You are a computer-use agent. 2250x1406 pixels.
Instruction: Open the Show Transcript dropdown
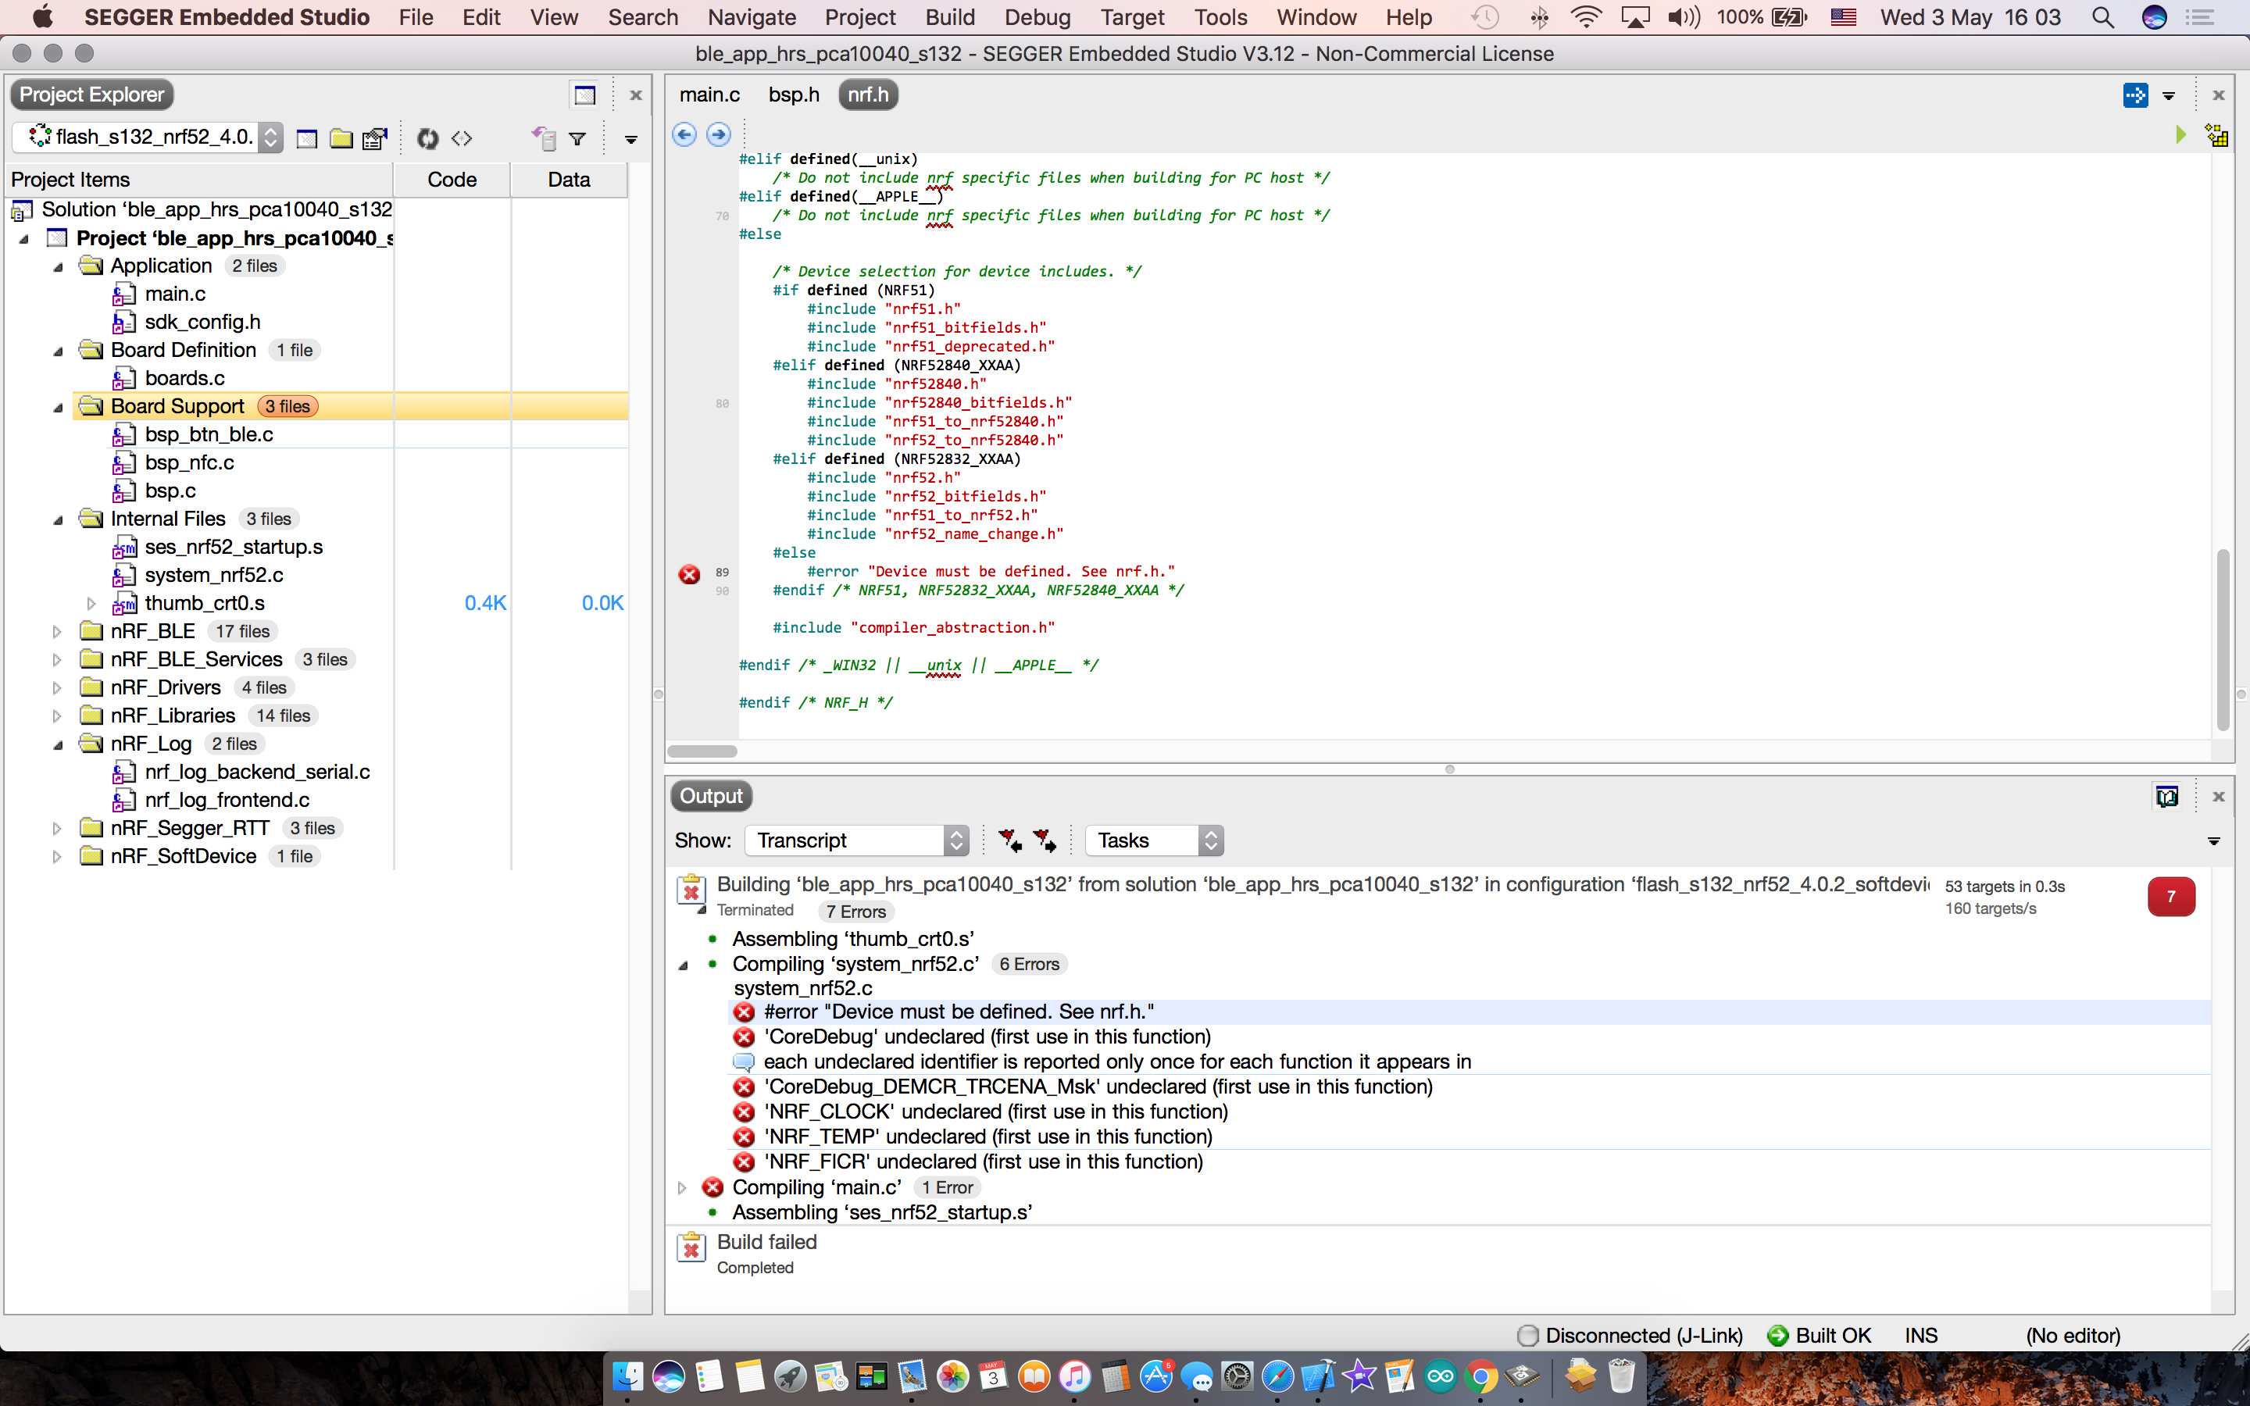coord(857,840)
